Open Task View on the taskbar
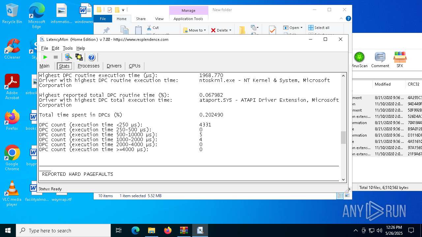 (119, 230)
